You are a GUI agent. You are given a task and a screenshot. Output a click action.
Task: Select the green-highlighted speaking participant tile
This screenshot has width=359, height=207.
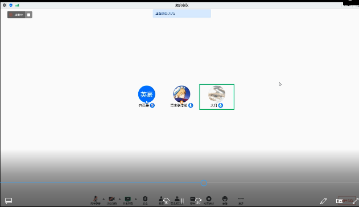coord(217,97)
